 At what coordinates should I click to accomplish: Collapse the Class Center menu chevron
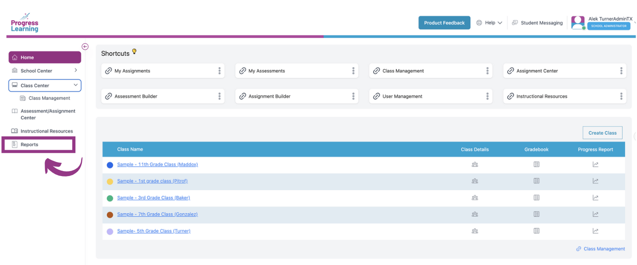pyautogui.click(x=75, y=85)
